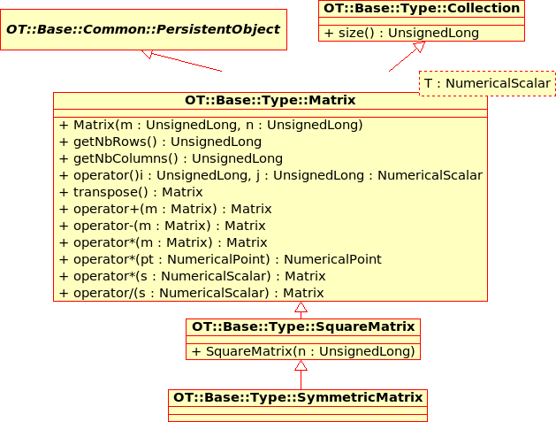Select the OT::Base::Type::SquareMatrix class title
This screenshot has height=422, width=556.
302,327
